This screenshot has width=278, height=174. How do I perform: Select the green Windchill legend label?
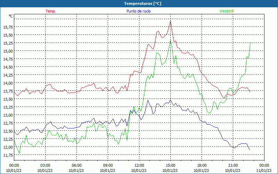point(227,11)
